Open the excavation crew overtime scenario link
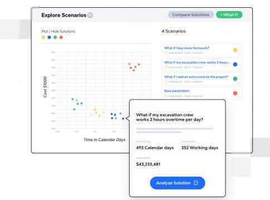This screenshot has height=200, width=270. pos(197,62)
